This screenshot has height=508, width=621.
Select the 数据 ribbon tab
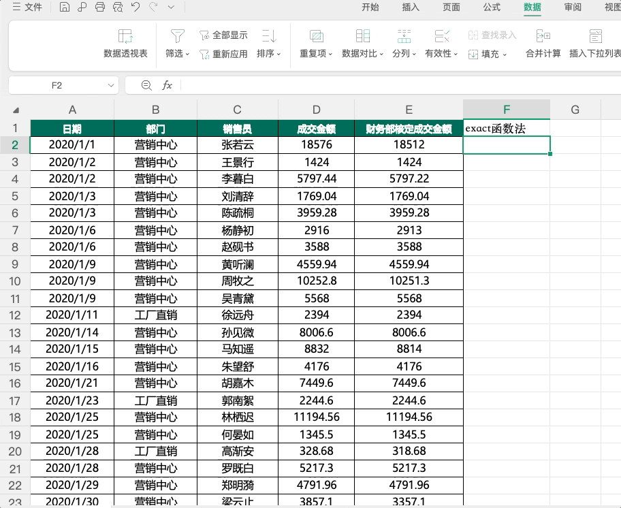[x=532, y=7]
